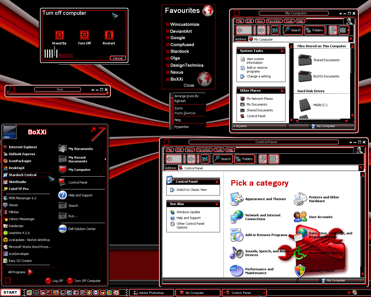Click the My Computer address bar field
The height and width of the screenshot is (297, 371).
click(299, 39)
